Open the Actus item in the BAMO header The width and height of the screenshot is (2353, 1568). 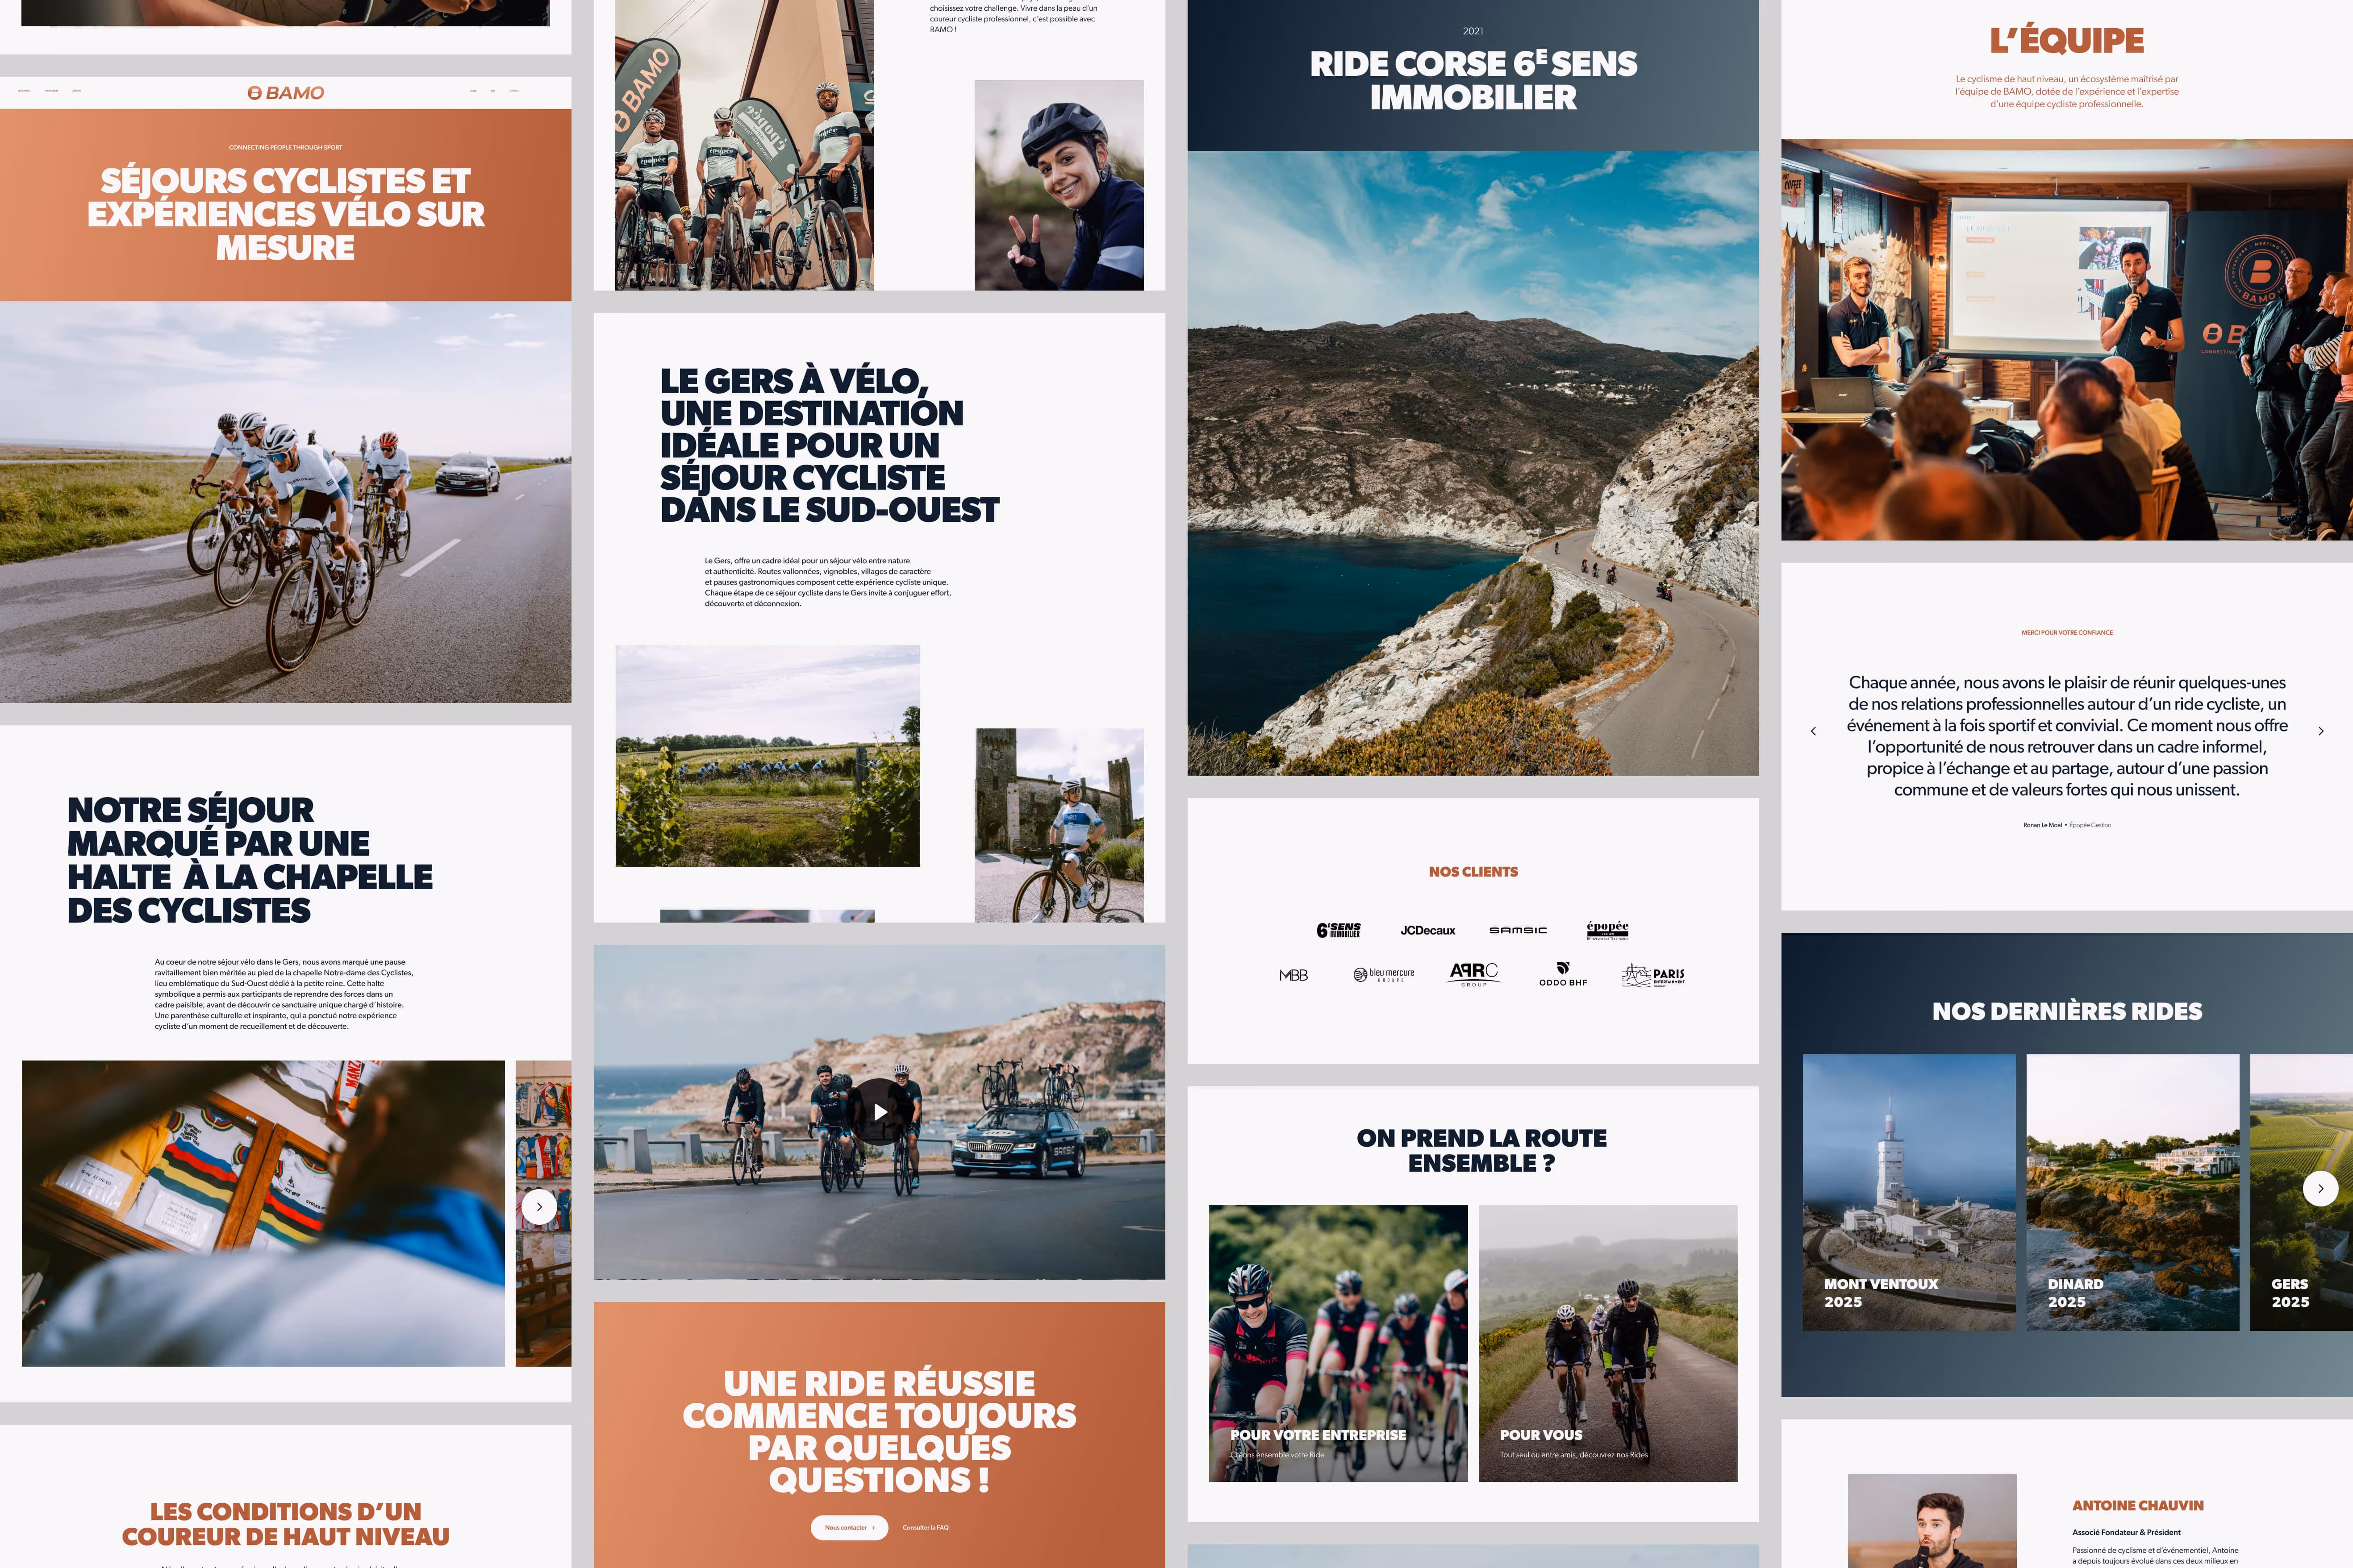tap(473, 91)
